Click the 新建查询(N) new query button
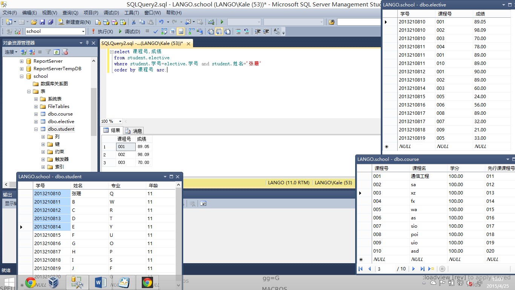This screenshot has height=290, width=515. (x=74, y=22)
